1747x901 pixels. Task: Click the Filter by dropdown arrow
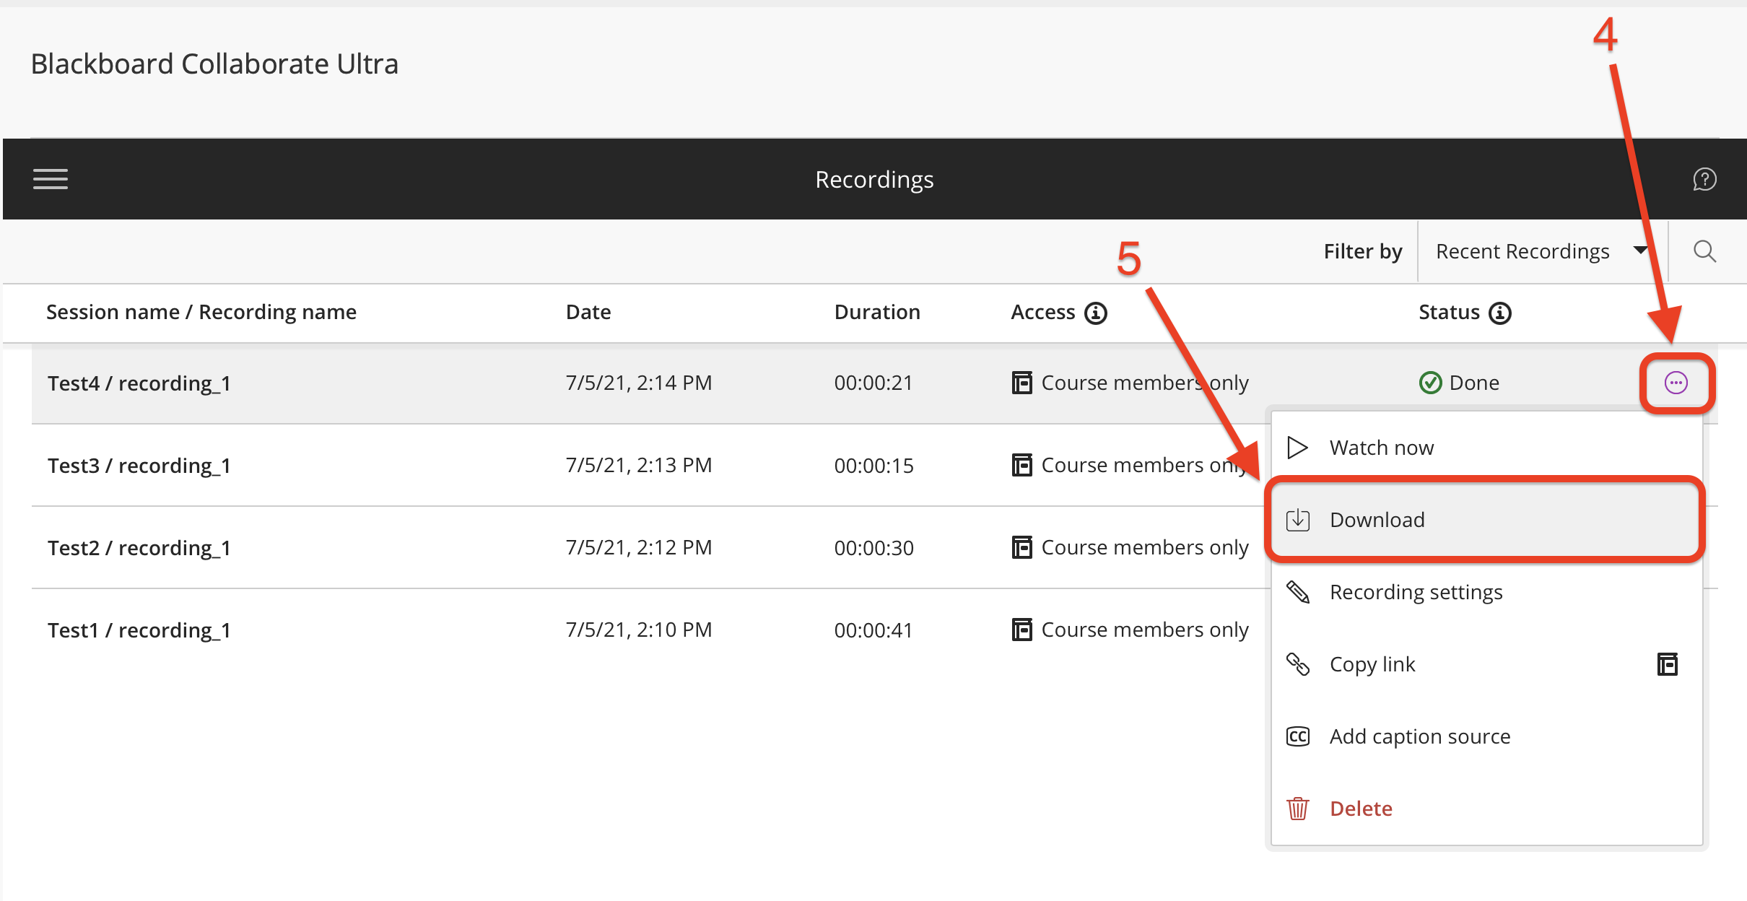(x=1640, y=251)
